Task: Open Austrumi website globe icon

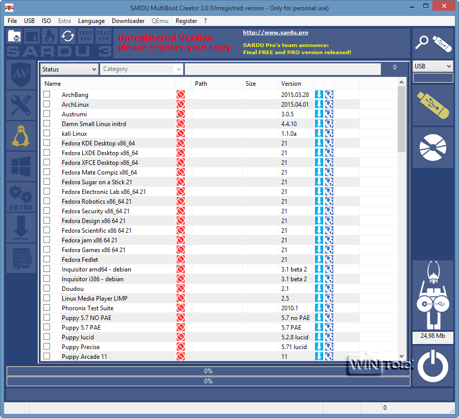Action: pyautogui.click(x=329, y=114)
